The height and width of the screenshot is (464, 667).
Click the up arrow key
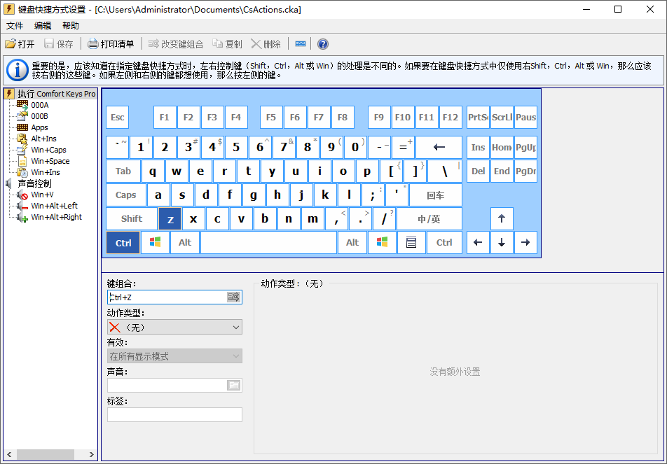coord(502,219)
